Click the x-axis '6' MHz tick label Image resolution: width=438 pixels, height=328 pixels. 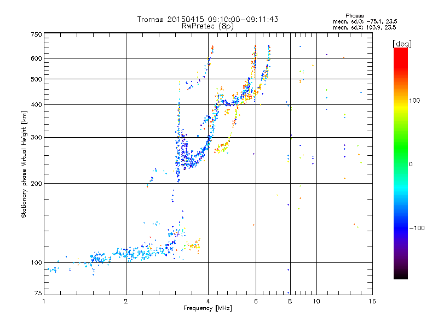tap(256, 301)
